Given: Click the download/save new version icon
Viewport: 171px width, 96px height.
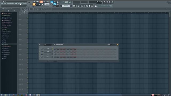Looking at the screenshot, I should [96, 6].
